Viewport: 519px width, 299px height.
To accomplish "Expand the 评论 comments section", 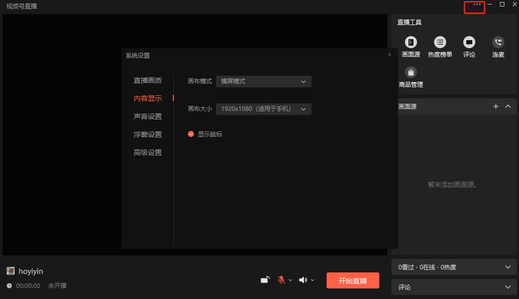I will 506,286.
